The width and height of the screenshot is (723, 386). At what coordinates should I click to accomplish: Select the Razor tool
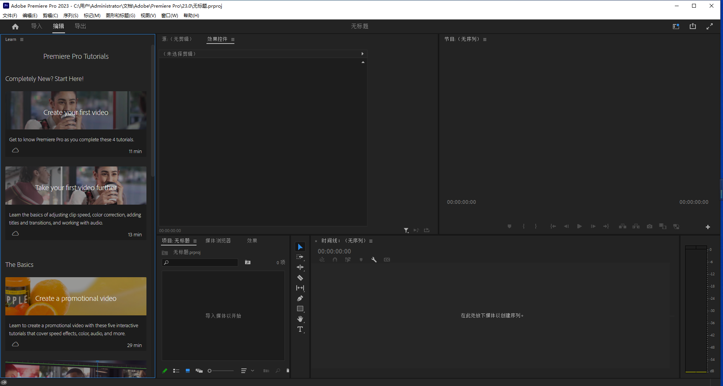[300, 278]
